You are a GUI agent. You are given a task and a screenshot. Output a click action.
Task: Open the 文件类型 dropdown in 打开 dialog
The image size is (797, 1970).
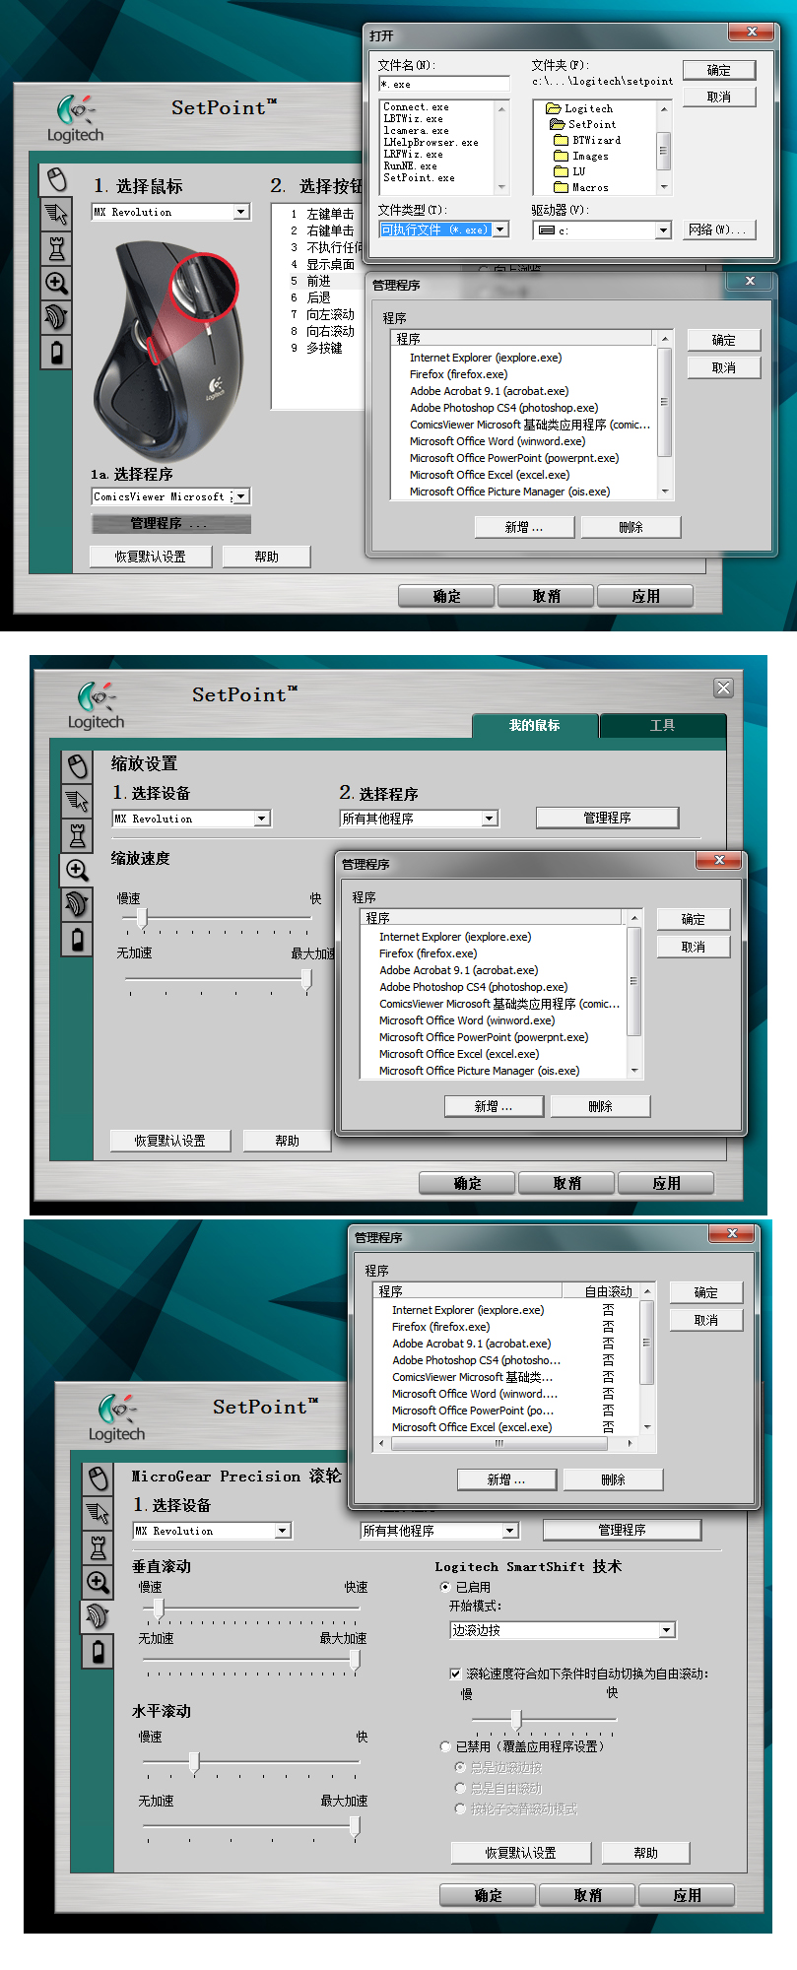pyautogui.click(x=500, y=230)
